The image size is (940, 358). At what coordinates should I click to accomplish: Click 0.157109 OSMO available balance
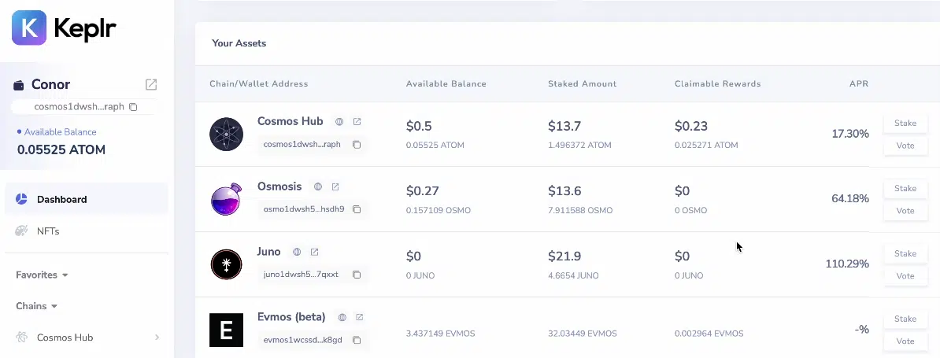[439, 211]
